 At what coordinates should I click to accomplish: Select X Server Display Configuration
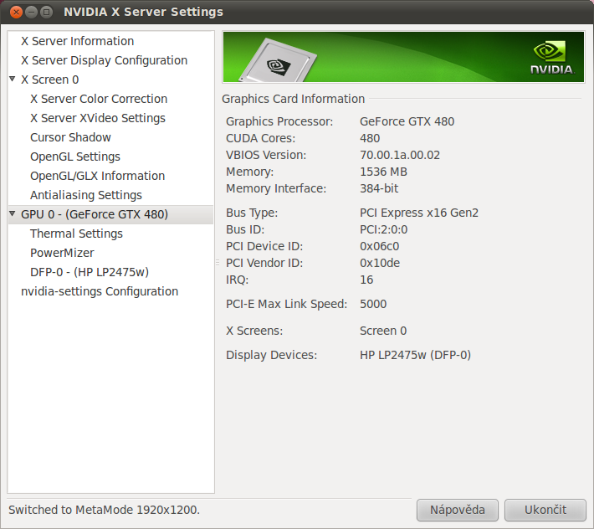click(105, 60)
